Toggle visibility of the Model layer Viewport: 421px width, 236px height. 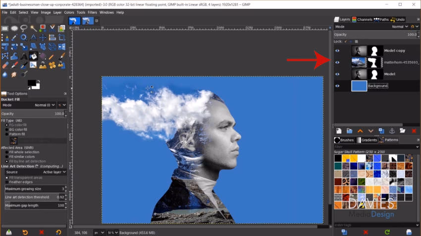point(337,74)
